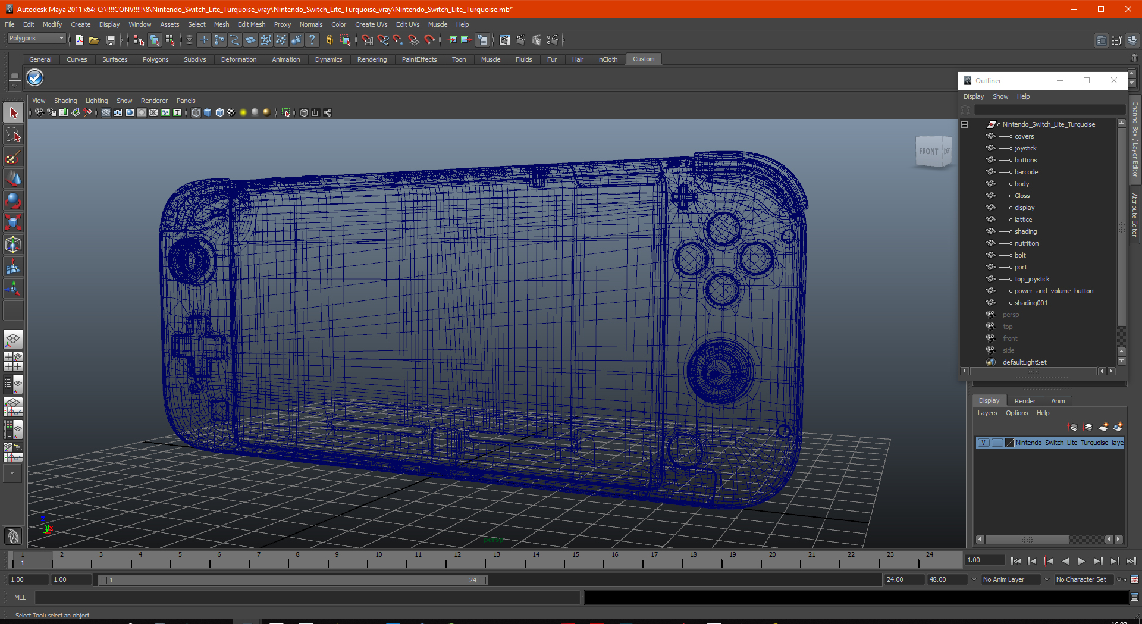Screen dimensions: 1142x624
Task: Click the render current frame clapper icon
Action: pos(520,40)
